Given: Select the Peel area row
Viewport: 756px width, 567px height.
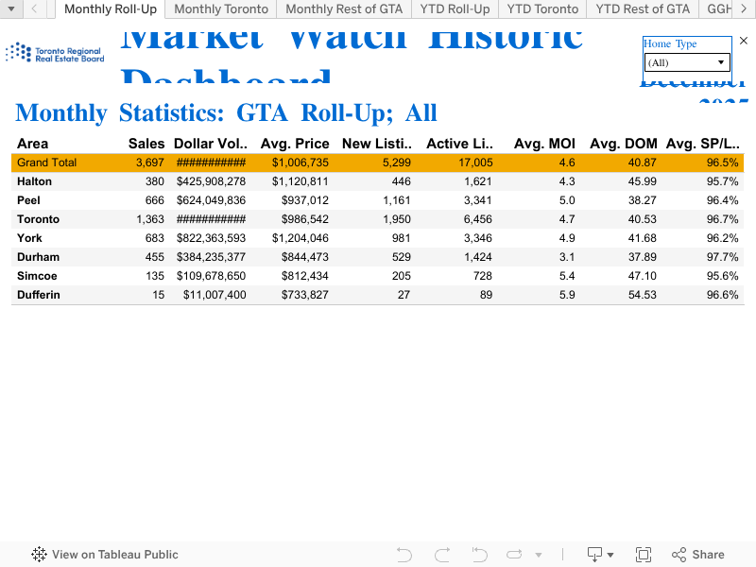Looking at the screenshot, I should click(377, 200).
